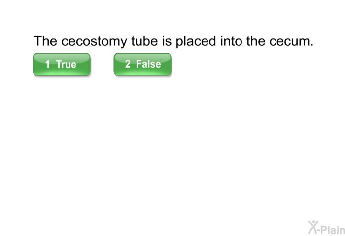Click the Plain text in the watermark
This screenshot has height=236, width=345.
tap(333, 230)
